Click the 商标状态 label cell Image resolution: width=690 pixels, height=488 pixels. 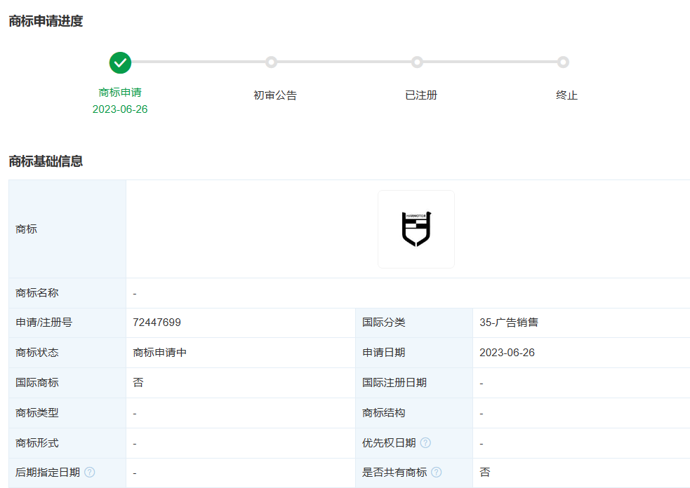pos(67,353)
